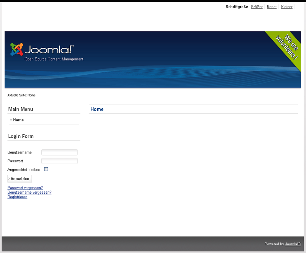Click the 'Main Menu' heading
Viewport: 306px width, 253px height.
[21, 109]
